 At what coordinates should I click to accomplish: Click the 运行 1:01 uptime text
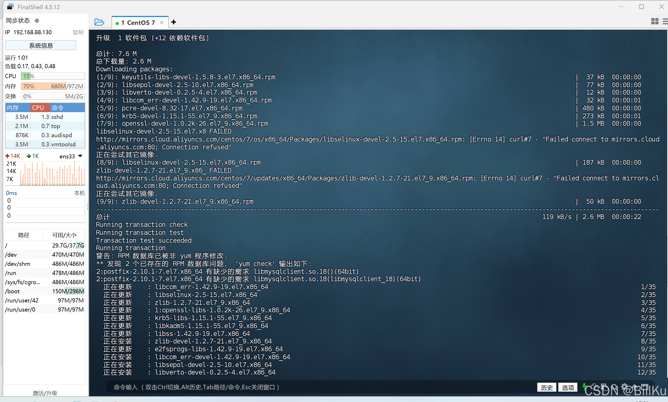coord(16,58)
